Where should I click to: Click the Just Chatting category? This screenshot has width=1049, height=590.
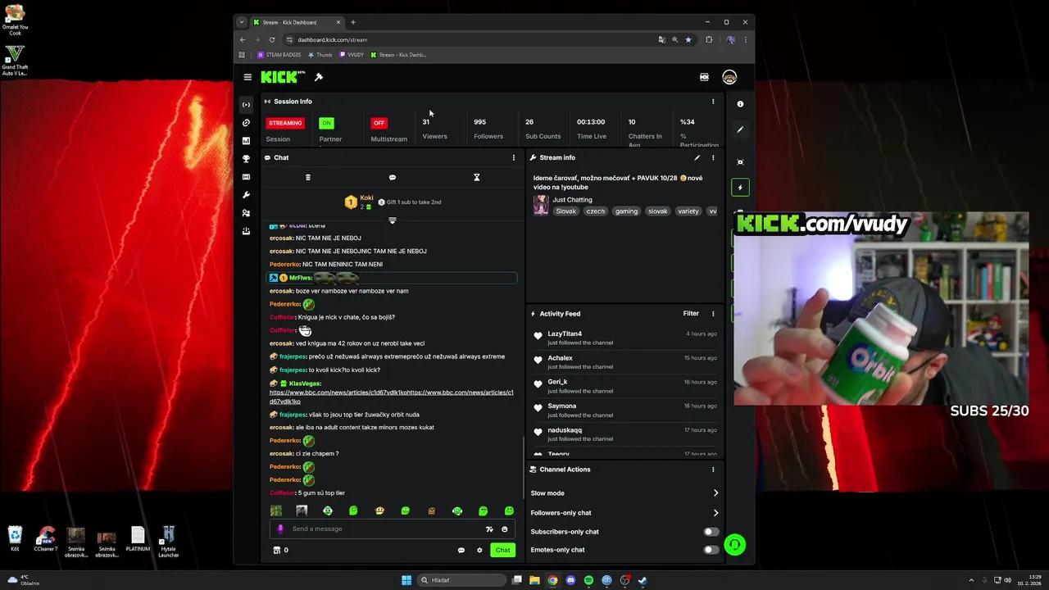coord(572,200)
